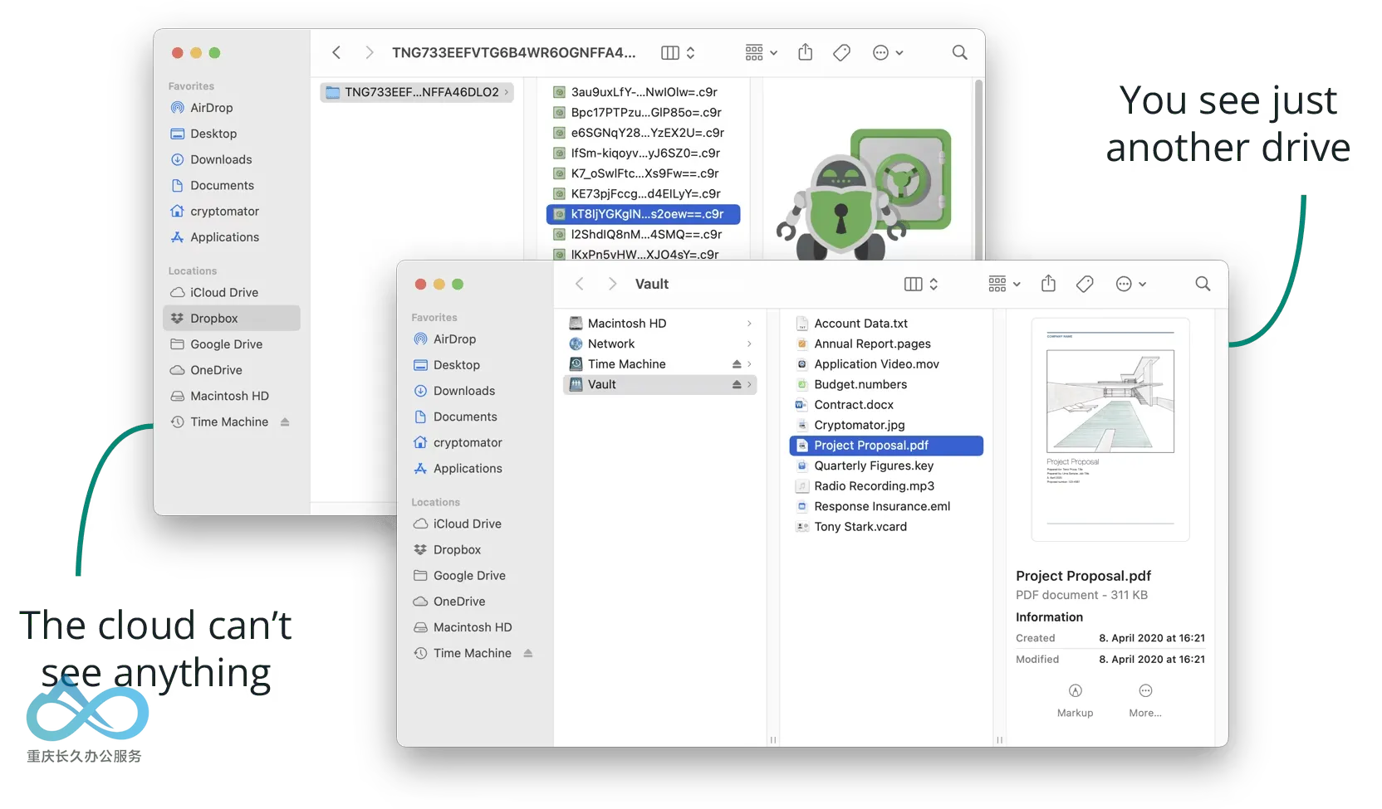Select the Response Insurance.eml file
Screen dimensions: 1382x809
886,506
